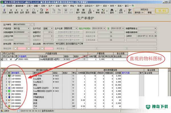Viewport: 171px width, 113px height.
Task: Click the PCBA material icon for 12F-000001
Action: 9,76
